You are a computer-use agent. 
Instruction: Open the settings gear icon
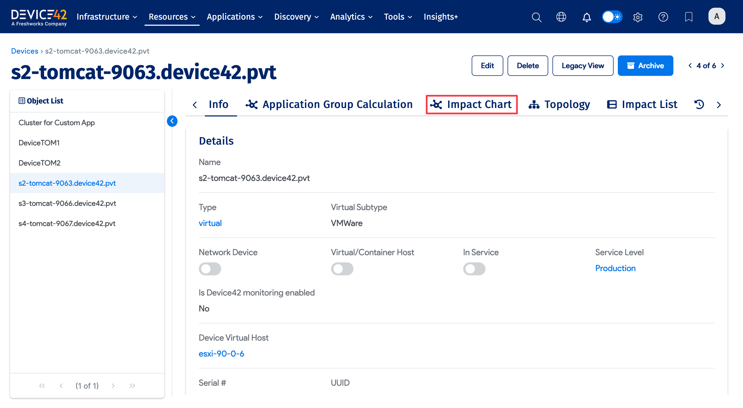point(638,17)
